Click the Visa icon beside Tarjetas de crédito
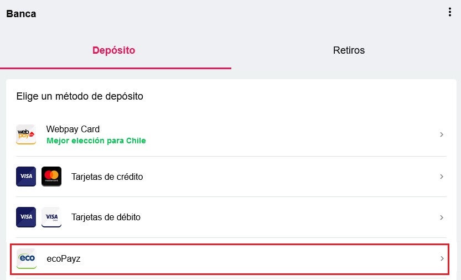 (x=26, y=177)
